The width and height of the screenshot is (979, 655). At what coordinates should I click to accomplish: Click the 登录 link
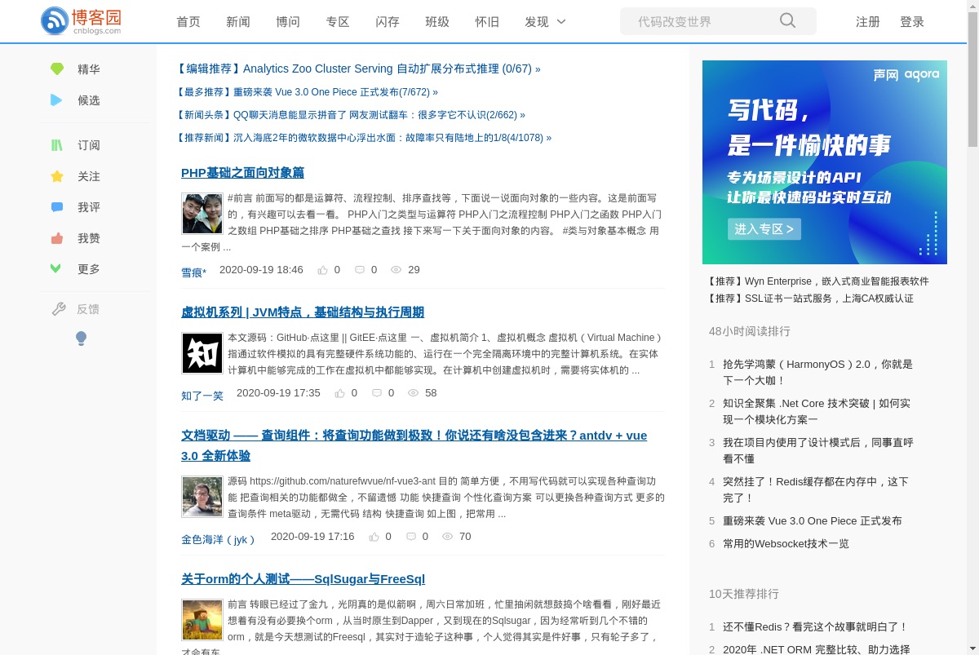pos(912,22)
